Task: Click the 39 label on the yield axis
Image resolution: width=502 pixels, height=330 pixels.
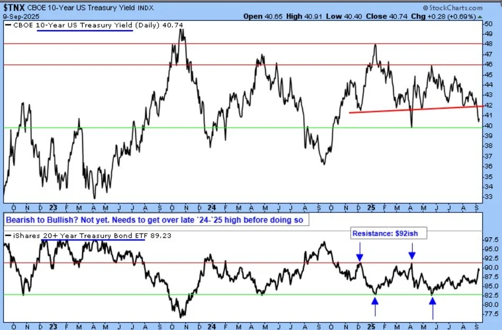Action: point(488,136)
